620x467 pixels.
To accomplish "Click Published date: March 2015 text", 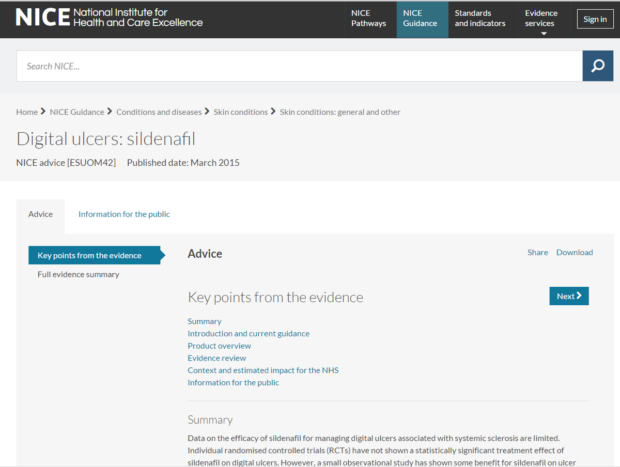I will coord(183,163).
